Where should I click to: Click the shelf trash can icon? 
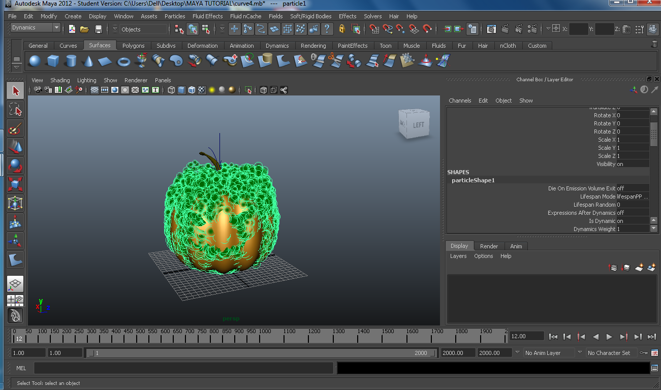coord(654,45)
